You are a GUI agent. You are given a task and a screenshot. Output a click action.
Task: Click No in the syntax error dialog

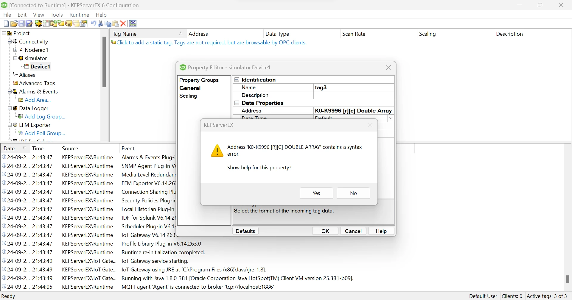(x=354, y=193)
